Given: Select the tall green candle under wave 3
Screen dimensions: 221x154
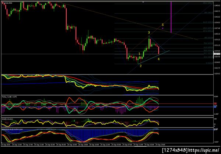Looking at the screenshot, I should coord(149,43).
